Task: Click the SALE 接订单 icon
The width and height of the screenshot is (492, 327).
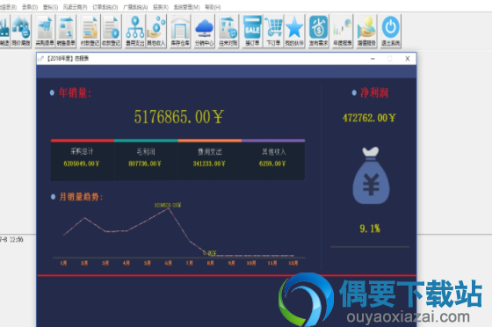Action: 252,31
